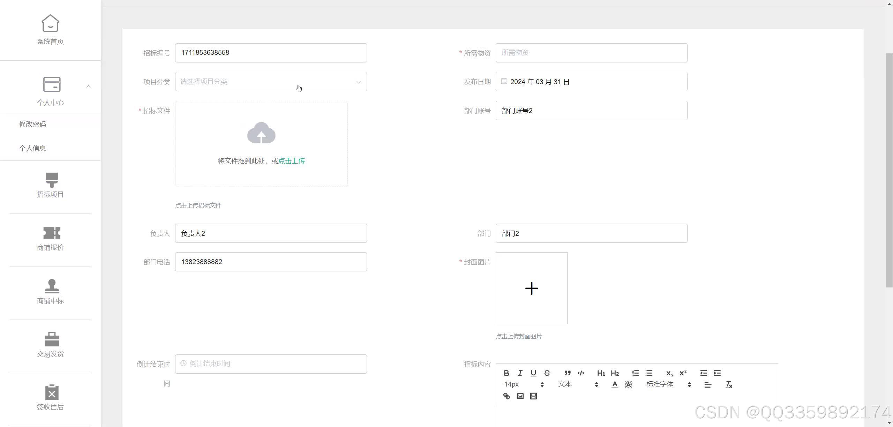Open 修改密码 menu item

click(x=32, y=124)
